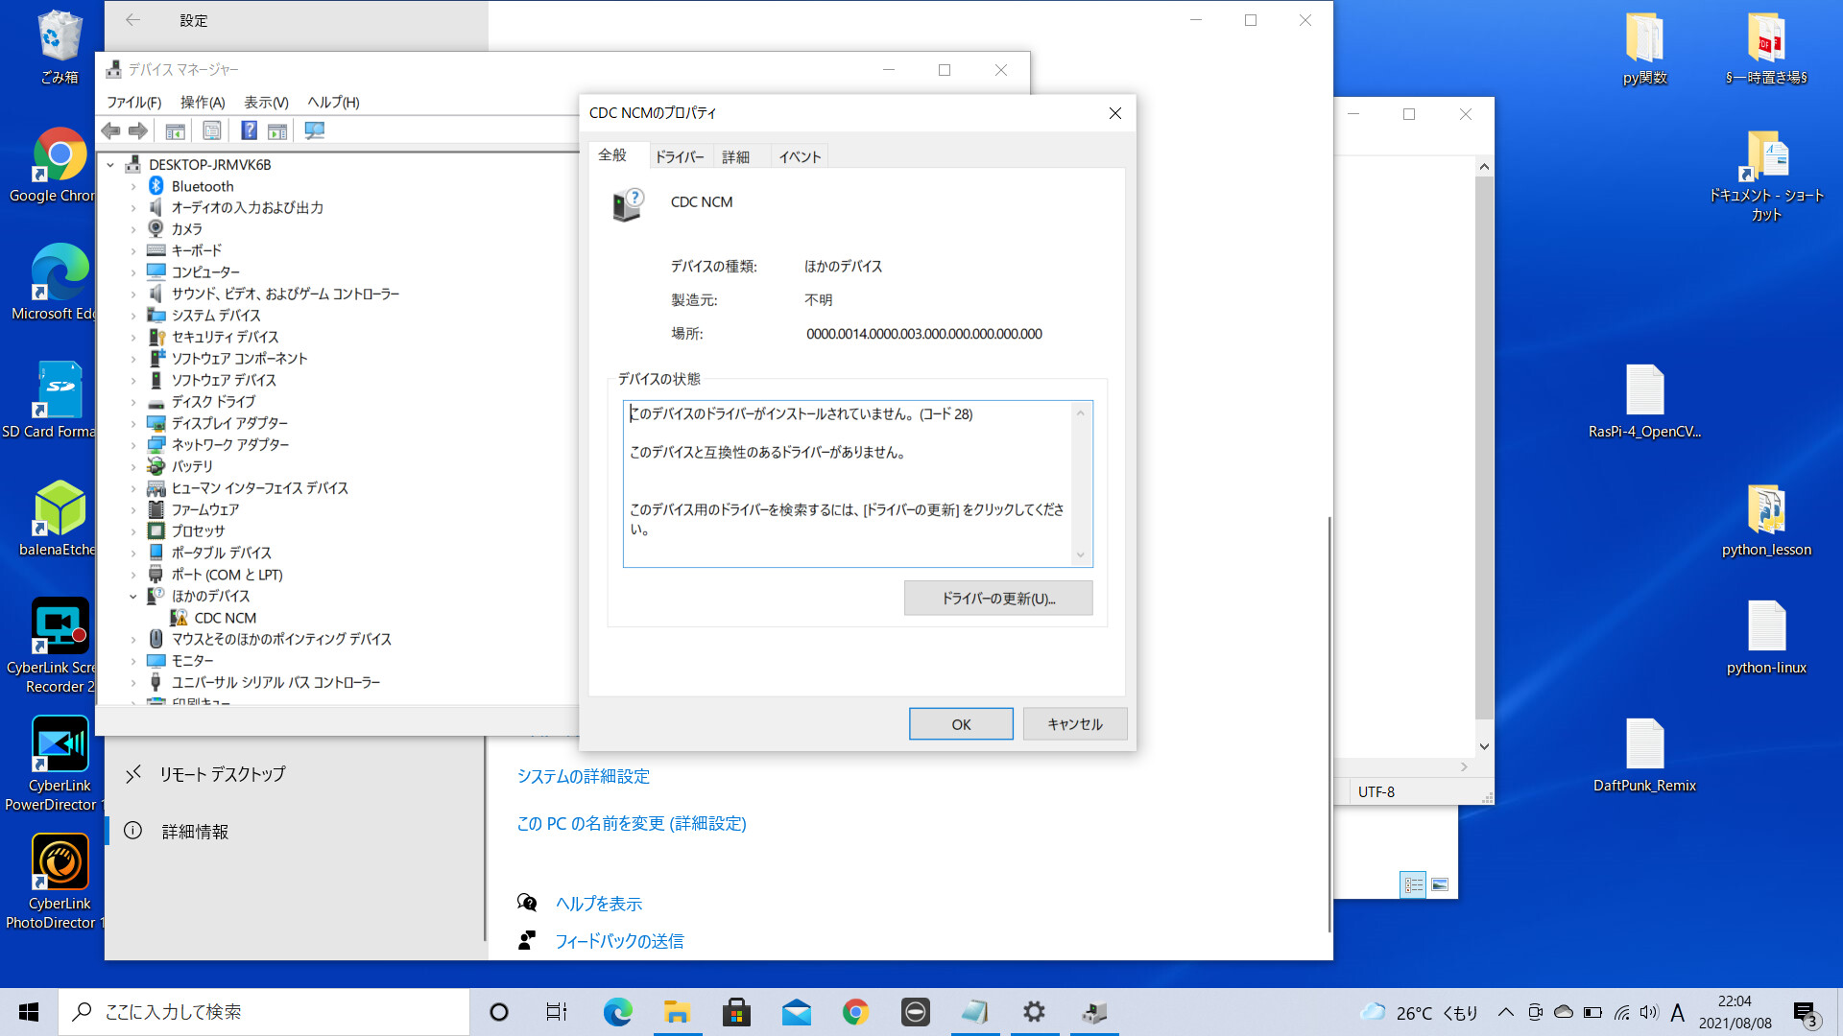Click the show/hide action pane icon
The width and height of the screenshot is (1843, 1036).
point(277,130)
